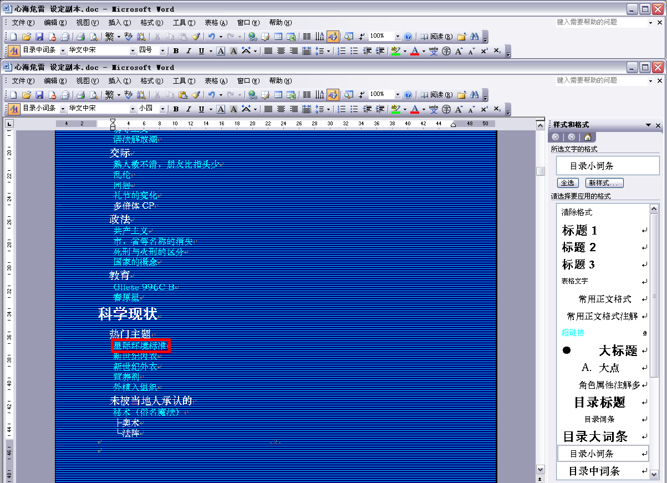This screenshot has height=483, width=667.
Task: Toggle Bold in the front window formatting toolbar
Action: click(x=176, y=109)
